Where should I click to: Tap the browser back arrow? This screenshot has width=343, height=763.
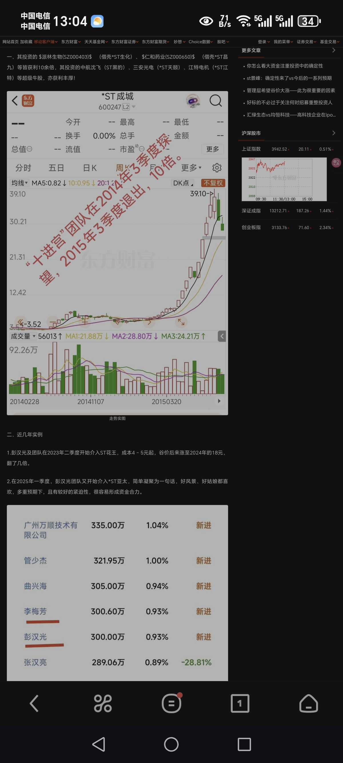pyautogui.click(x=34, y=703)
